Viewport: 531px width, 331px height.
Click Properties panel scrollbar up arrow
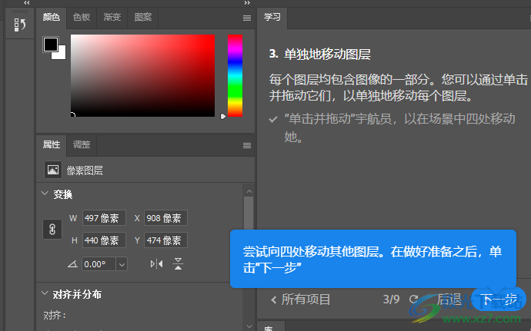(x=249, y=191)
